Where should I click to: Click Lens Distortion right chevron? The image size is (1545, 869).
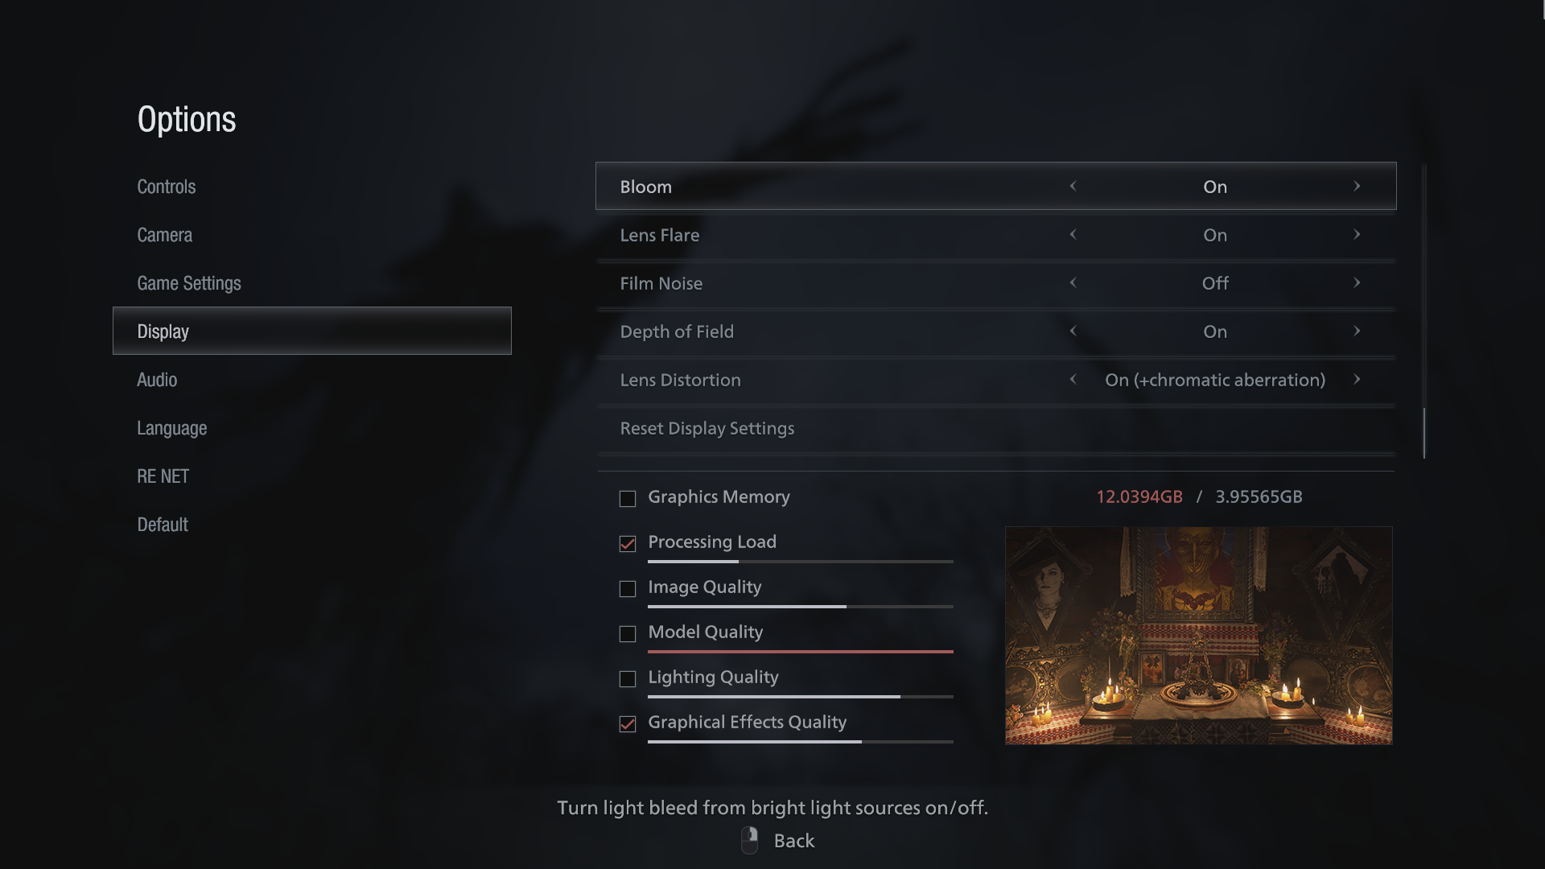click(1357, 379)
